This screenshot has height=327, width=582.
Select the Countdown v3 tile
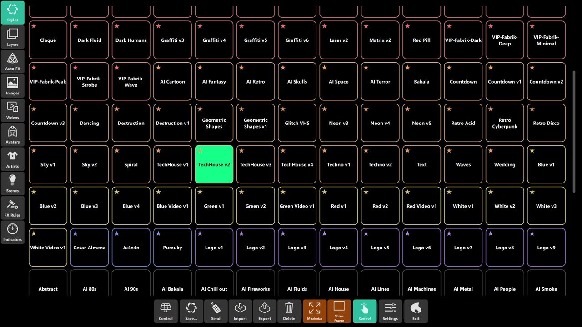[48, 123]
